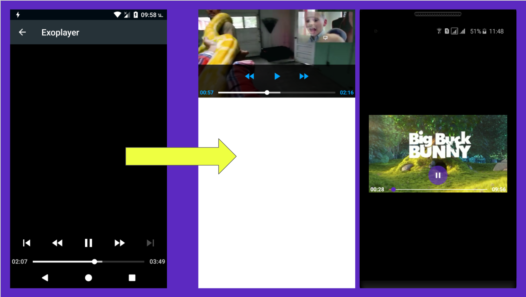Seek on the middle player's progress bar

pos(277,93)
